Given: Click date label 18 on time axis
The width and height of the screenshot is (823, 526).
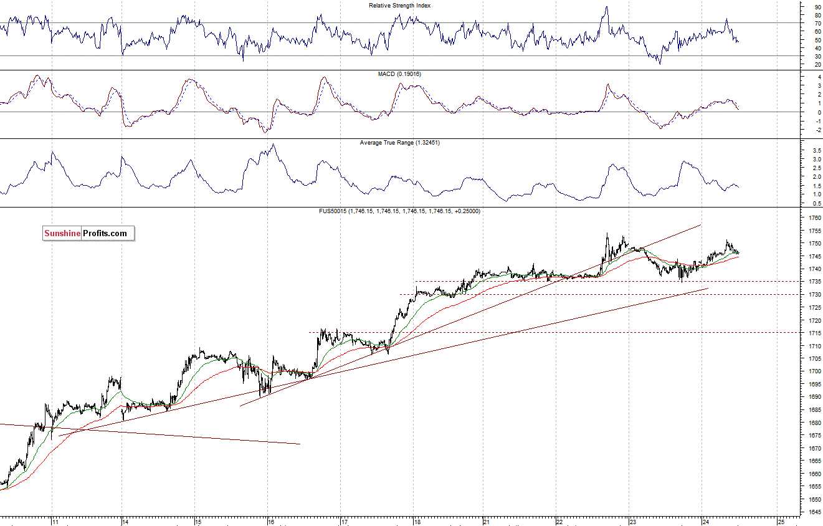Looking at the screenshot, I should 416,522.
